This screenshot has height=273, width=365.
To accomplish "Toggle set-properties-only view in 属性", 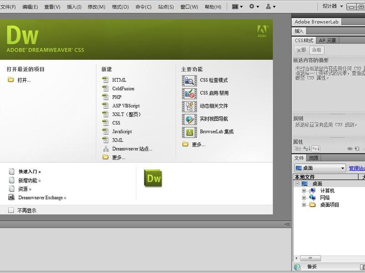I will tap(316, 149).
